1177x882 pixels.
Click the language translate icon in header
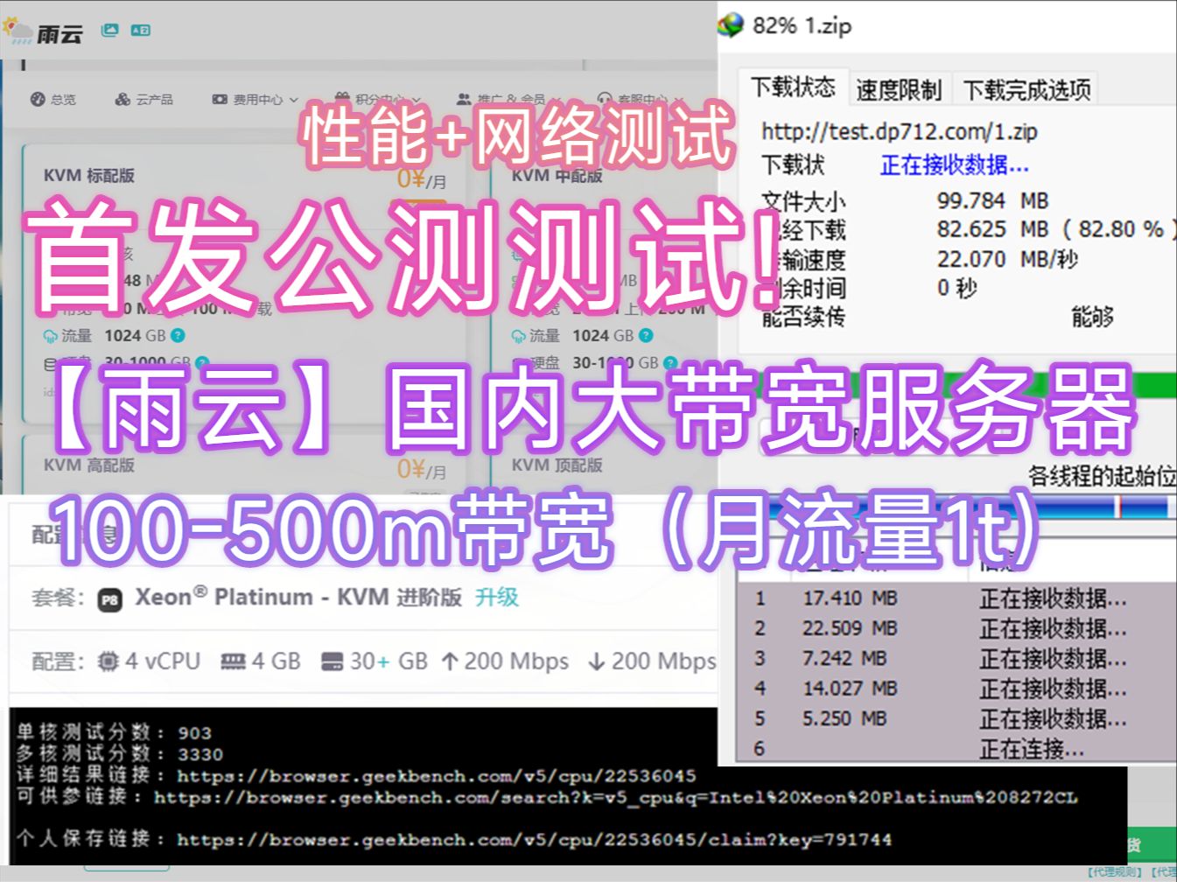140,31
